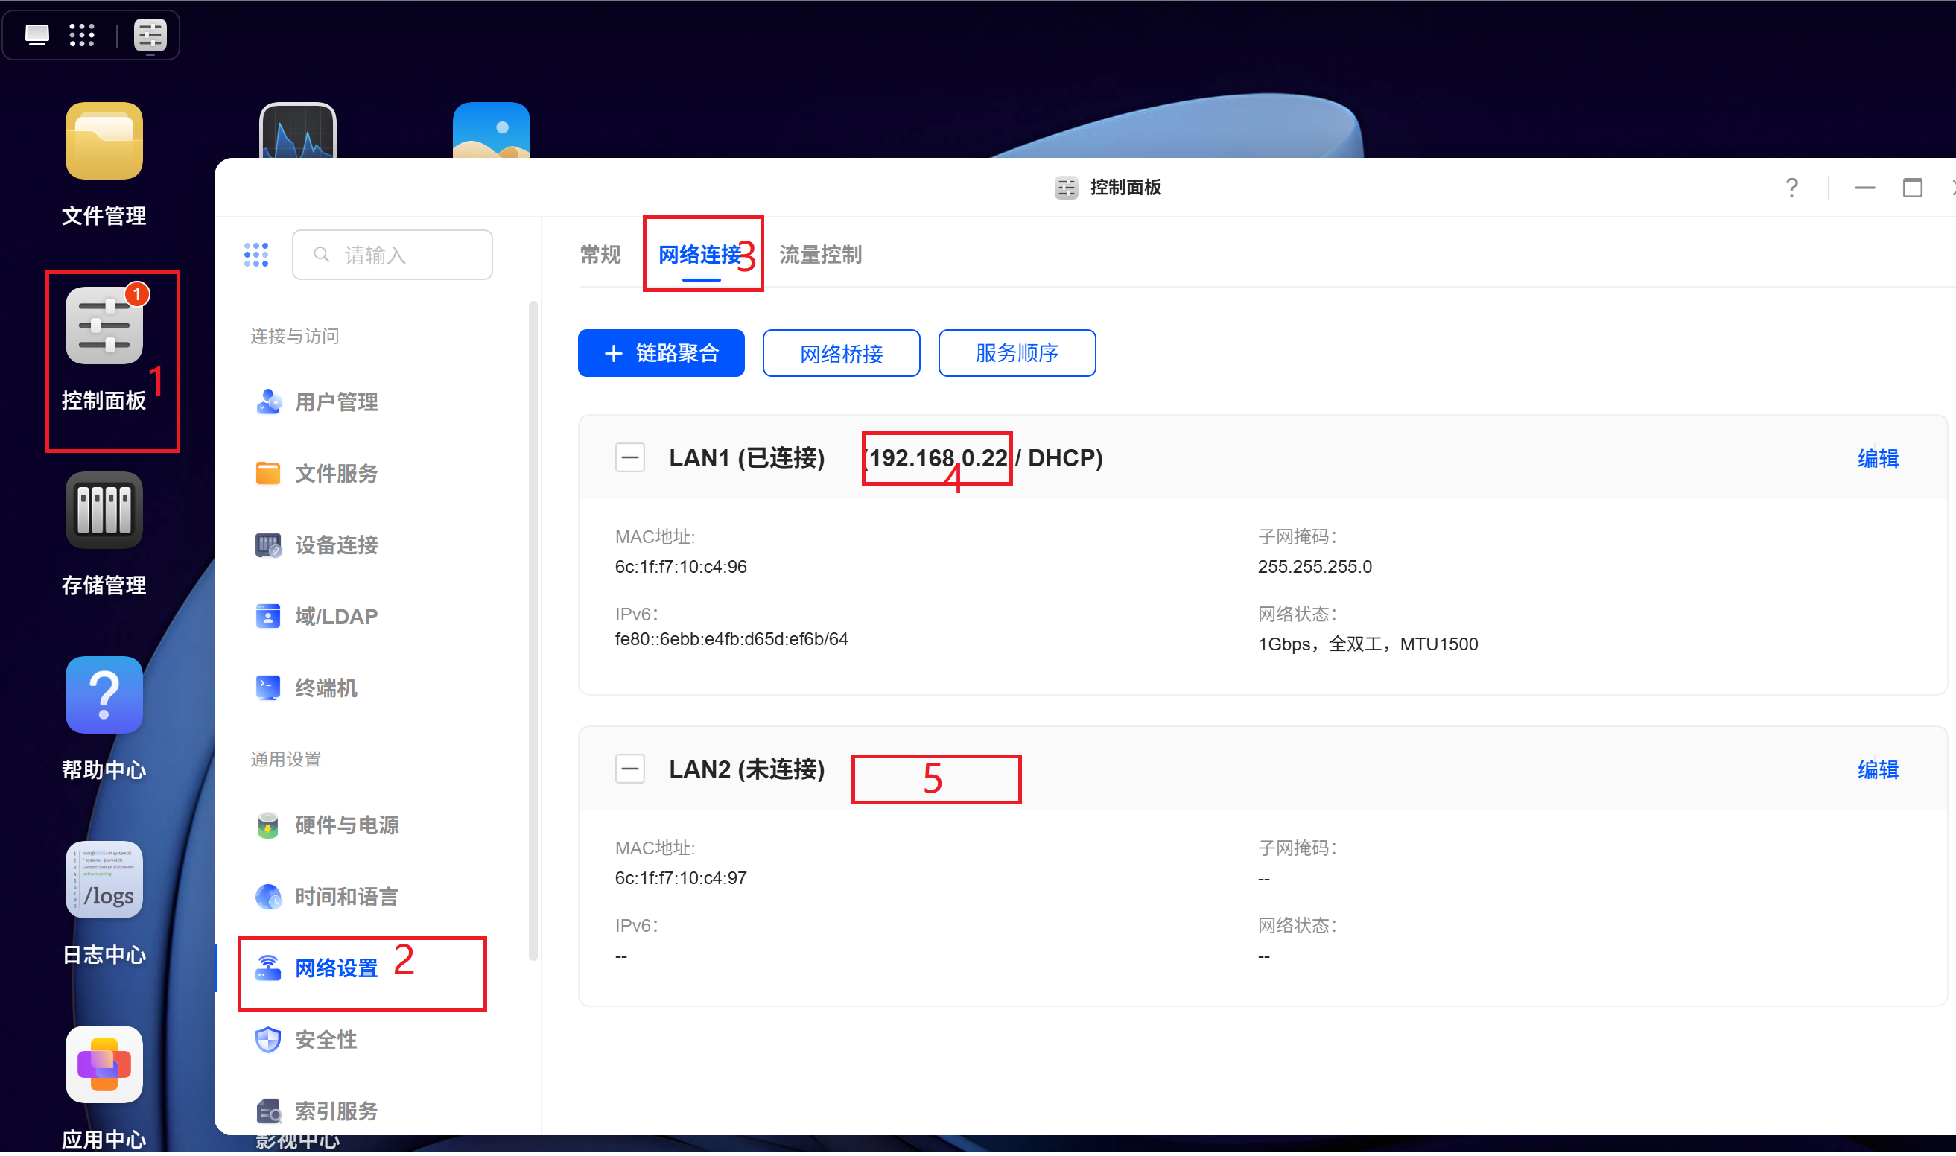
Task: Click 编辑 for LAN1
Action: coord(1877,459)
